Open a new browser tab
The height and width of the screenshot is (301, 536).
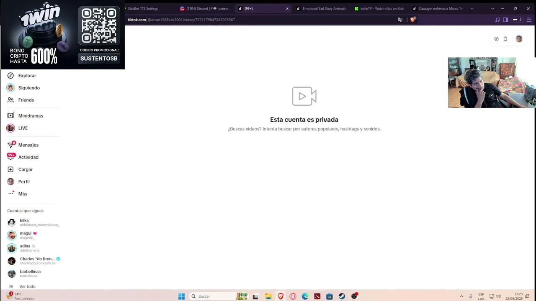click(472, 8)
